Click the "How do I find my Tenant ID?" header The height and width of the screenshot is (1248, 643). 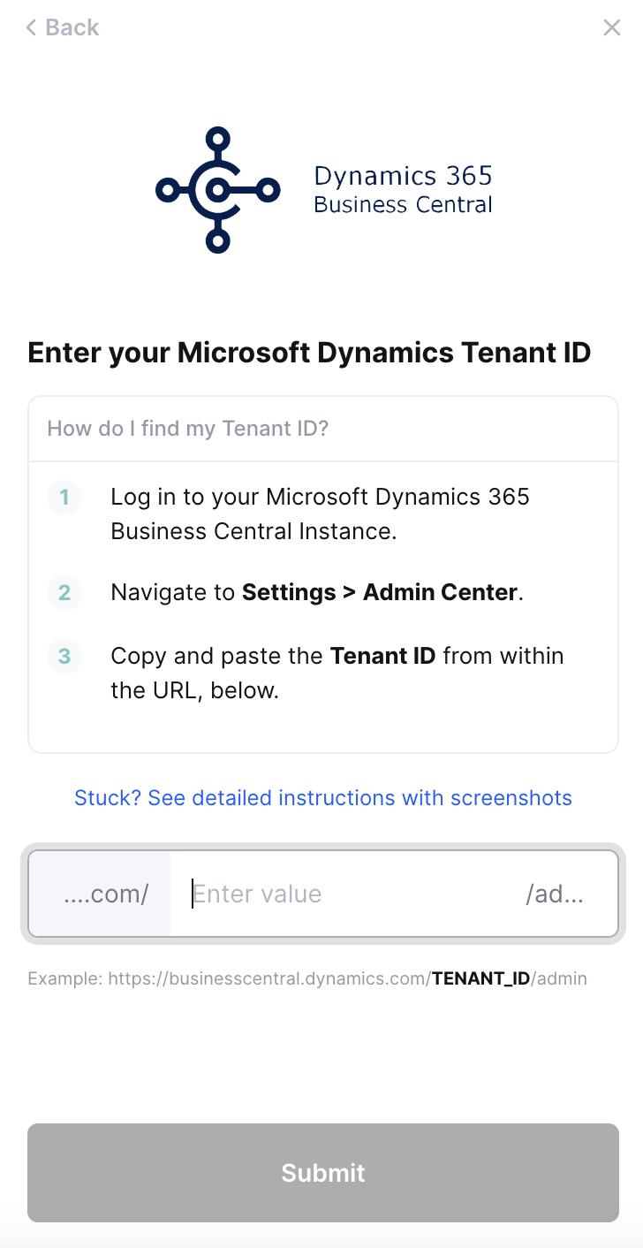click(188, 430)
